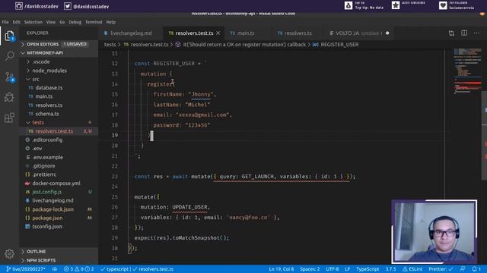This screenshot has height=273, width=487.
Task: Open the Selection menu
Action: [33, 22]
